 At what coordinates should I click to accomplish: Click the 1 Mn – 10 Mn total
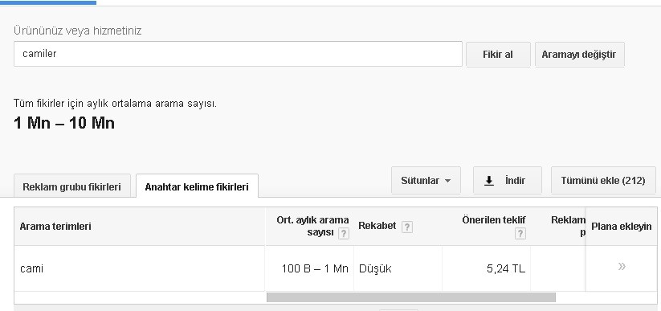pos(64,123)
